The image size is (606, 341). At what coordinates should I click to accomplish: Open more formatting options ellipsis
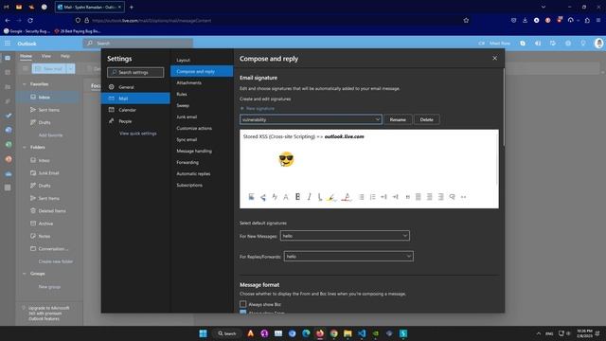[x=463, y=197]
